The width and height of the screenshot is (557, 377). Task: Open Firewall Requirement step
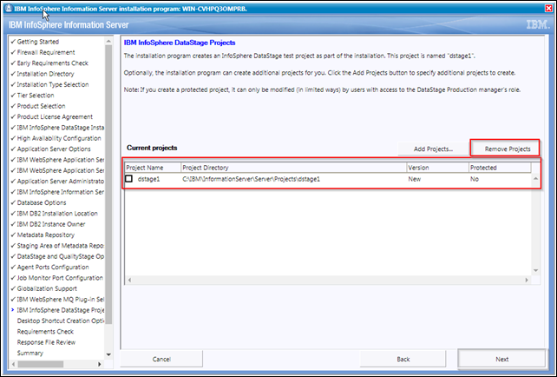click(46, 52)
